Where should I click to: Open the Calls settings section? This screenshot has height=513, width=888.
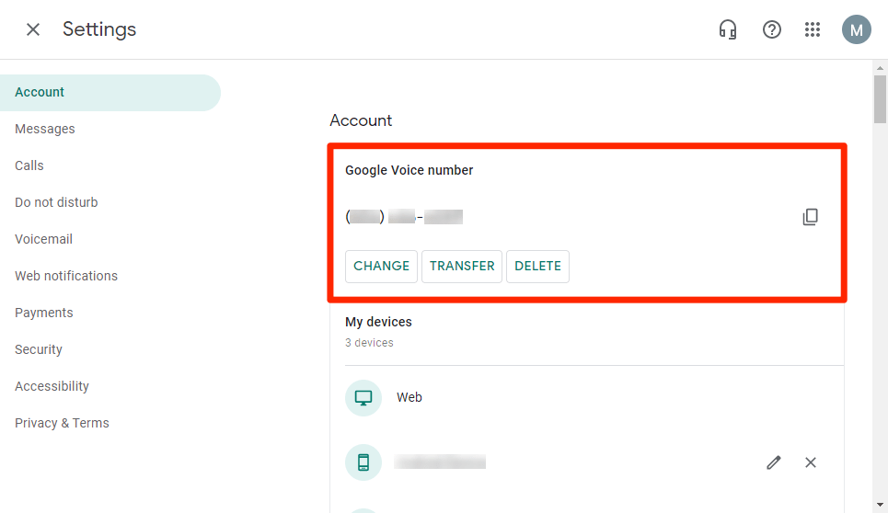[x=29, y=165]
